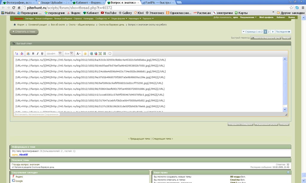Toggle underline formatting in quick reply
The image size is (306, 183).
[x=42, y=54]
